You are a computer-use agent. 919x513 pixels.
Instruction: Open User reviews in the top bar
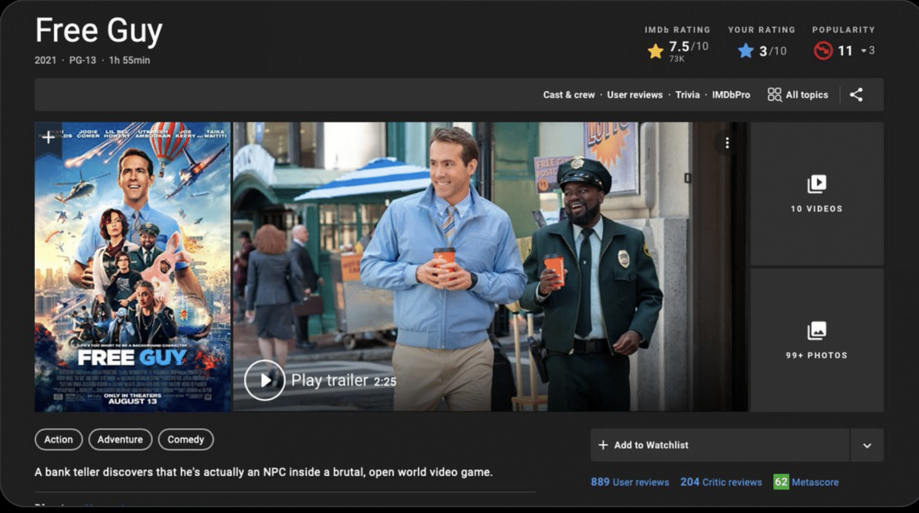tap(635, 95)
